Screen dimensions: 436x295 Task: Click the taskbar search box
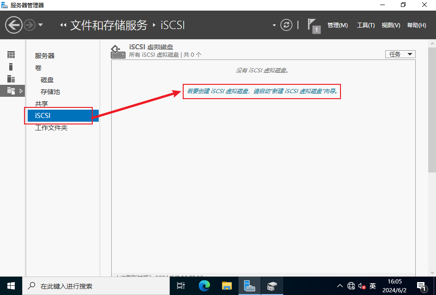97,286
